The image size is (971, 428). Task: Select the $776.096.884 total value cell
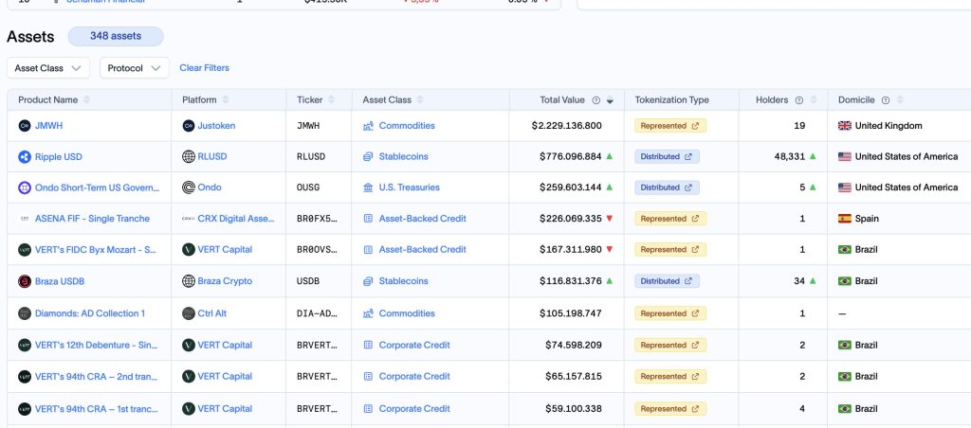570,156
